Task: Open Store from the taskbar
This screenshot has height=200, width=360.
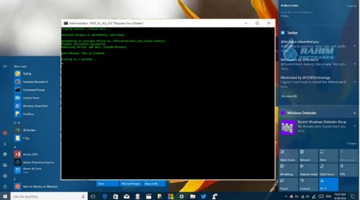Action: pyautogui.click(x=116, y=196)
